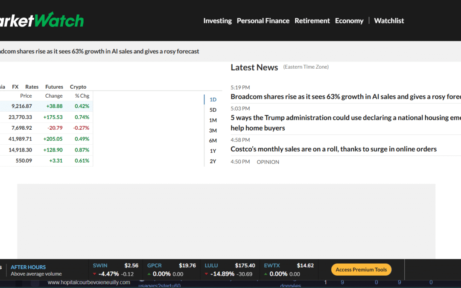Choose the 6M chart range
The height and width of the screenshot is (288, 461).
click(213, 141)
